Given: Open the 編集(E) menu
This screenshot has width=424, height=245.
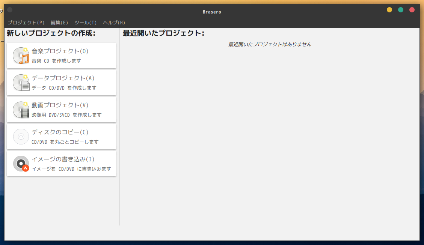Looking at the screenshot, I should click(59, 23).
